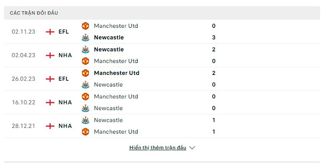Open Manchester Utd in 28.12.21 match
326x163 pixels.
pyautogui.click(x=116, y=132)
